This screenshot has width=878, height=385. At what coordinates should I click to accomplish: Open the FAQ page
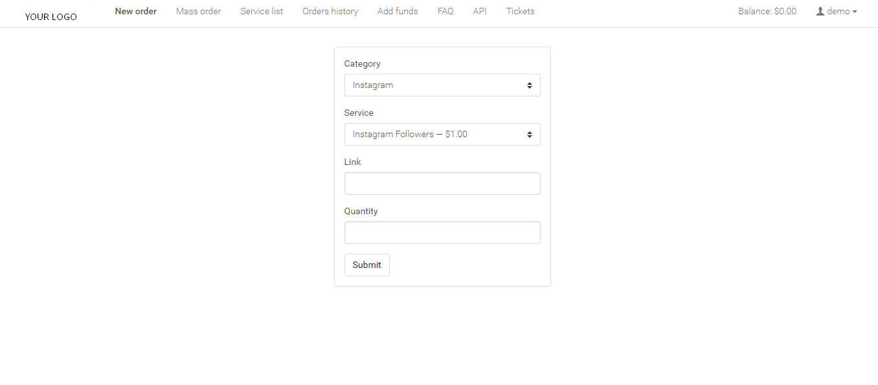445,11
